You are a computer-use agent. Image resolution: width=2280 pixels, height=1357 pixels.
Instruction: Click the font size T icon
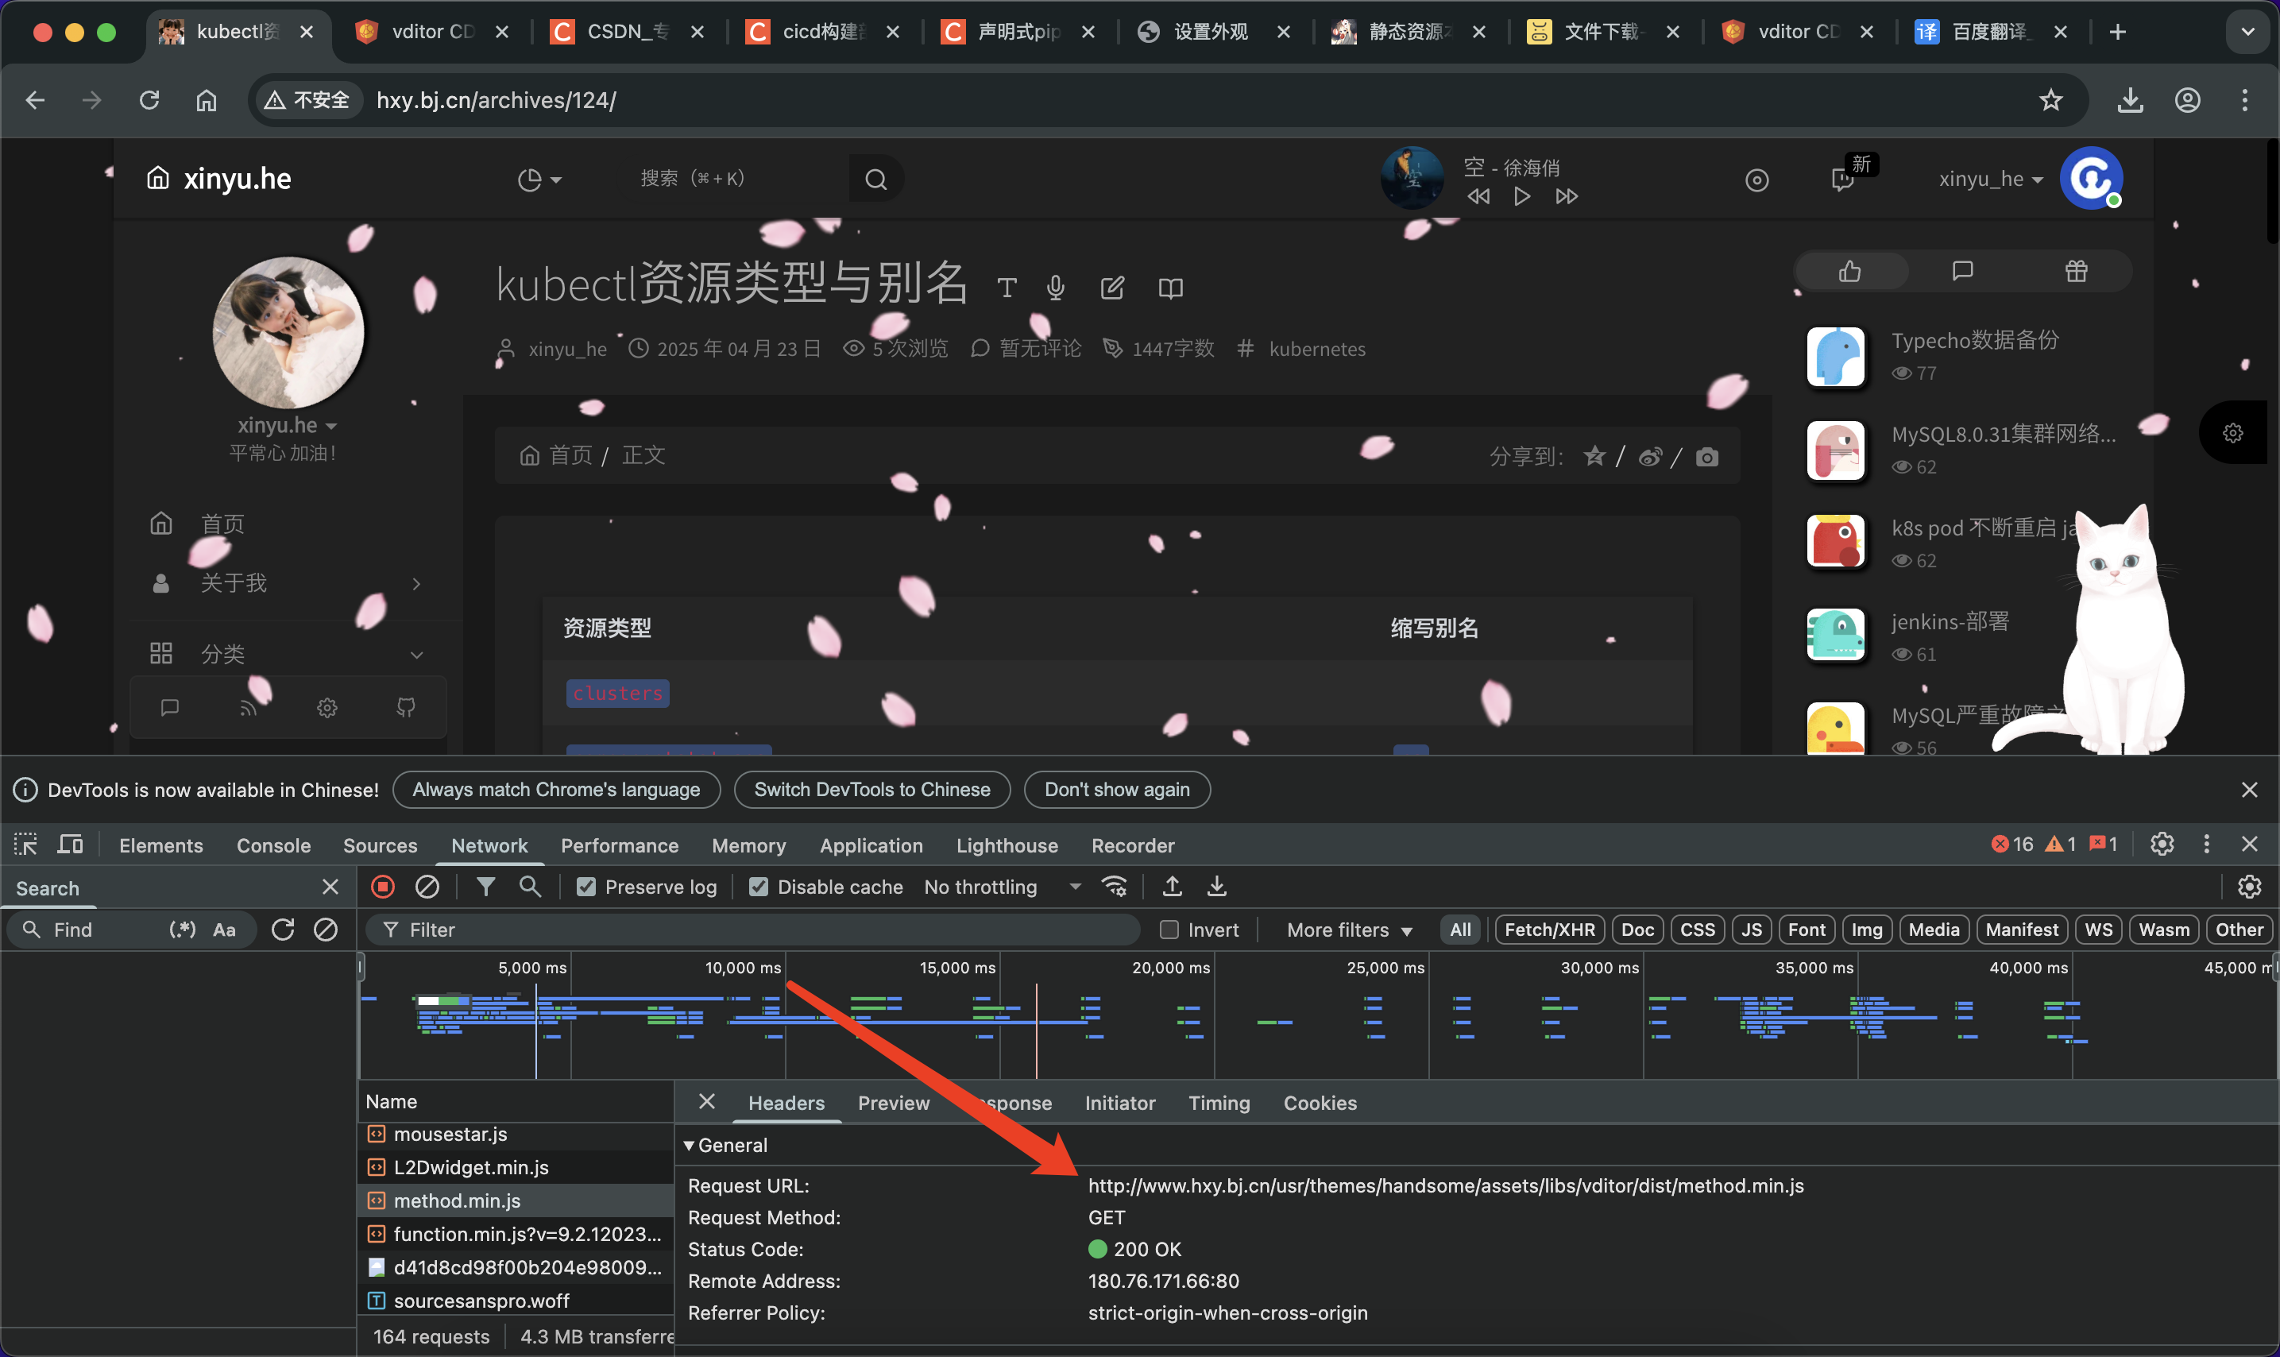click(x=1007, y=288)
